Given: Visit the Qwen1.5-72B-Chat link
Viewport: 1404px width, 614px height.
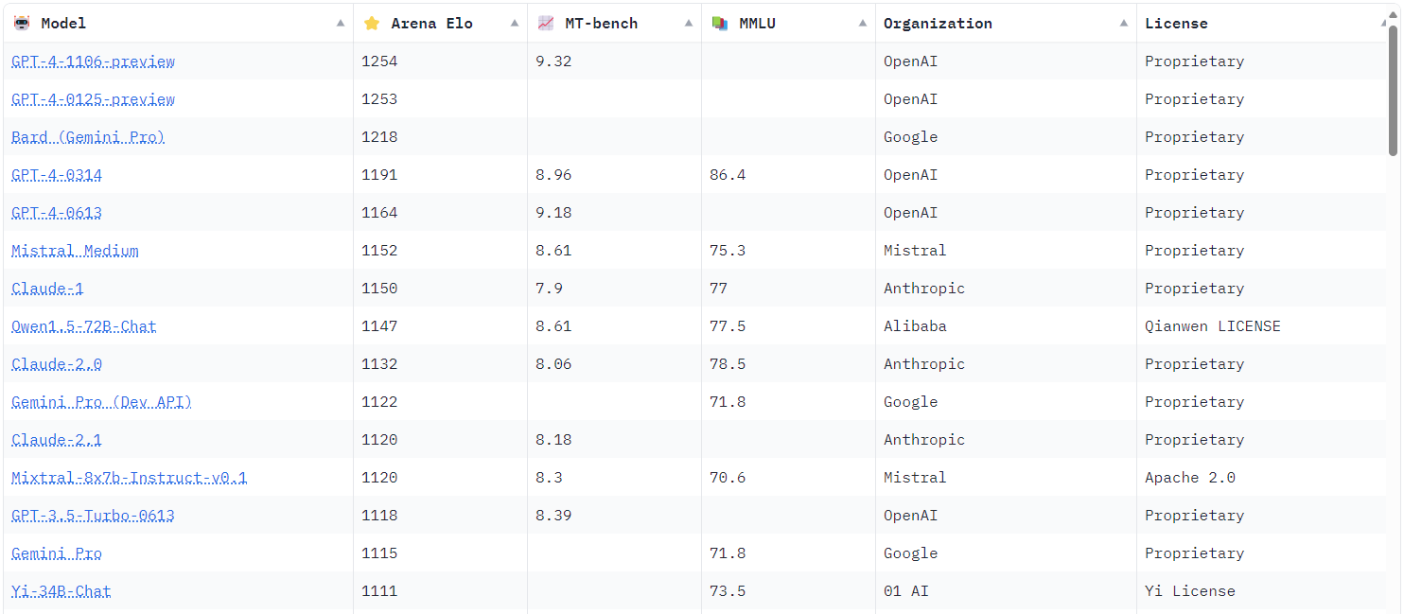Looking at the screenshot, I should [x=83, y=326].
